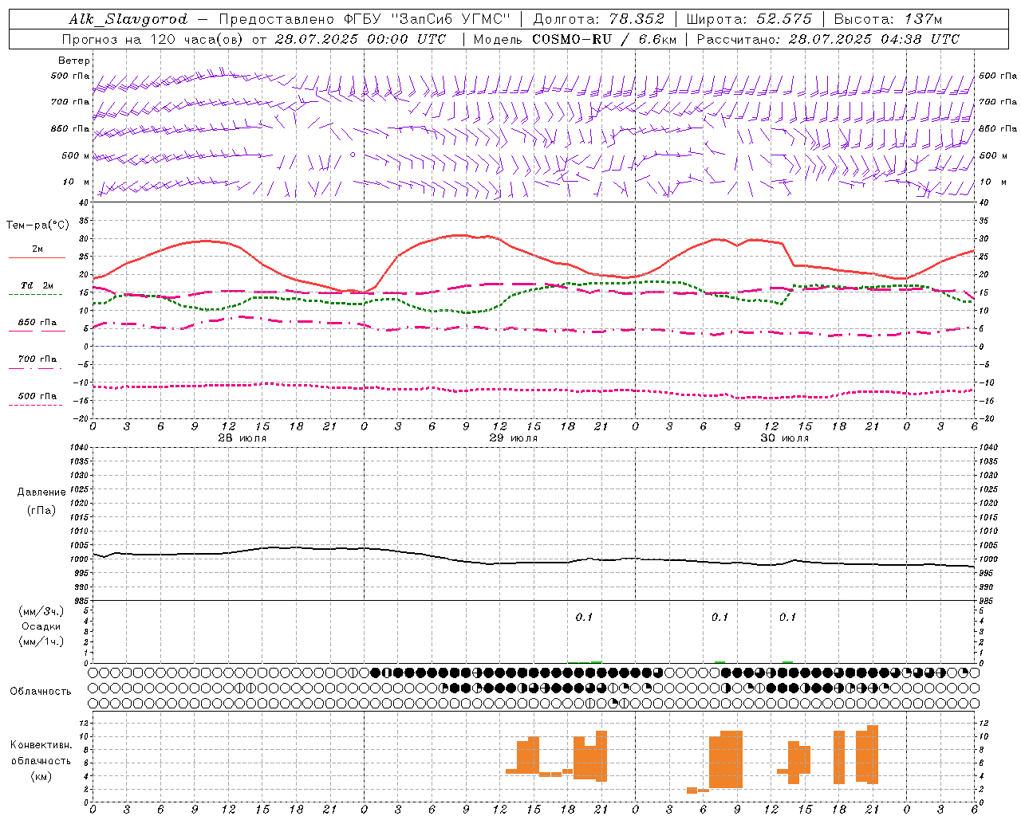Click the Ветер wind panel label
The width and height of the screenshot is (1021, 816).
74,61
